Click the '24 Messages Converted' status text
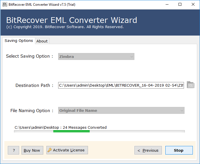Image resolution: width=200 pixels, height=164 pixels. click(x=85, y=127)
